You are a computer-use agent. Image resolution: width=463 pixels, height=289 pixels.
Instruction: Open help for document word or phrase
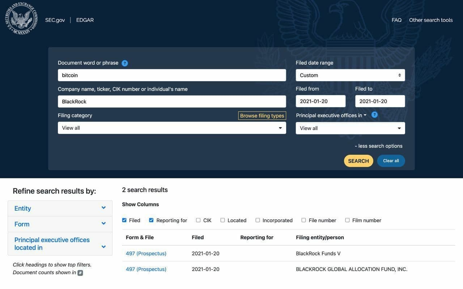[125, 63]
